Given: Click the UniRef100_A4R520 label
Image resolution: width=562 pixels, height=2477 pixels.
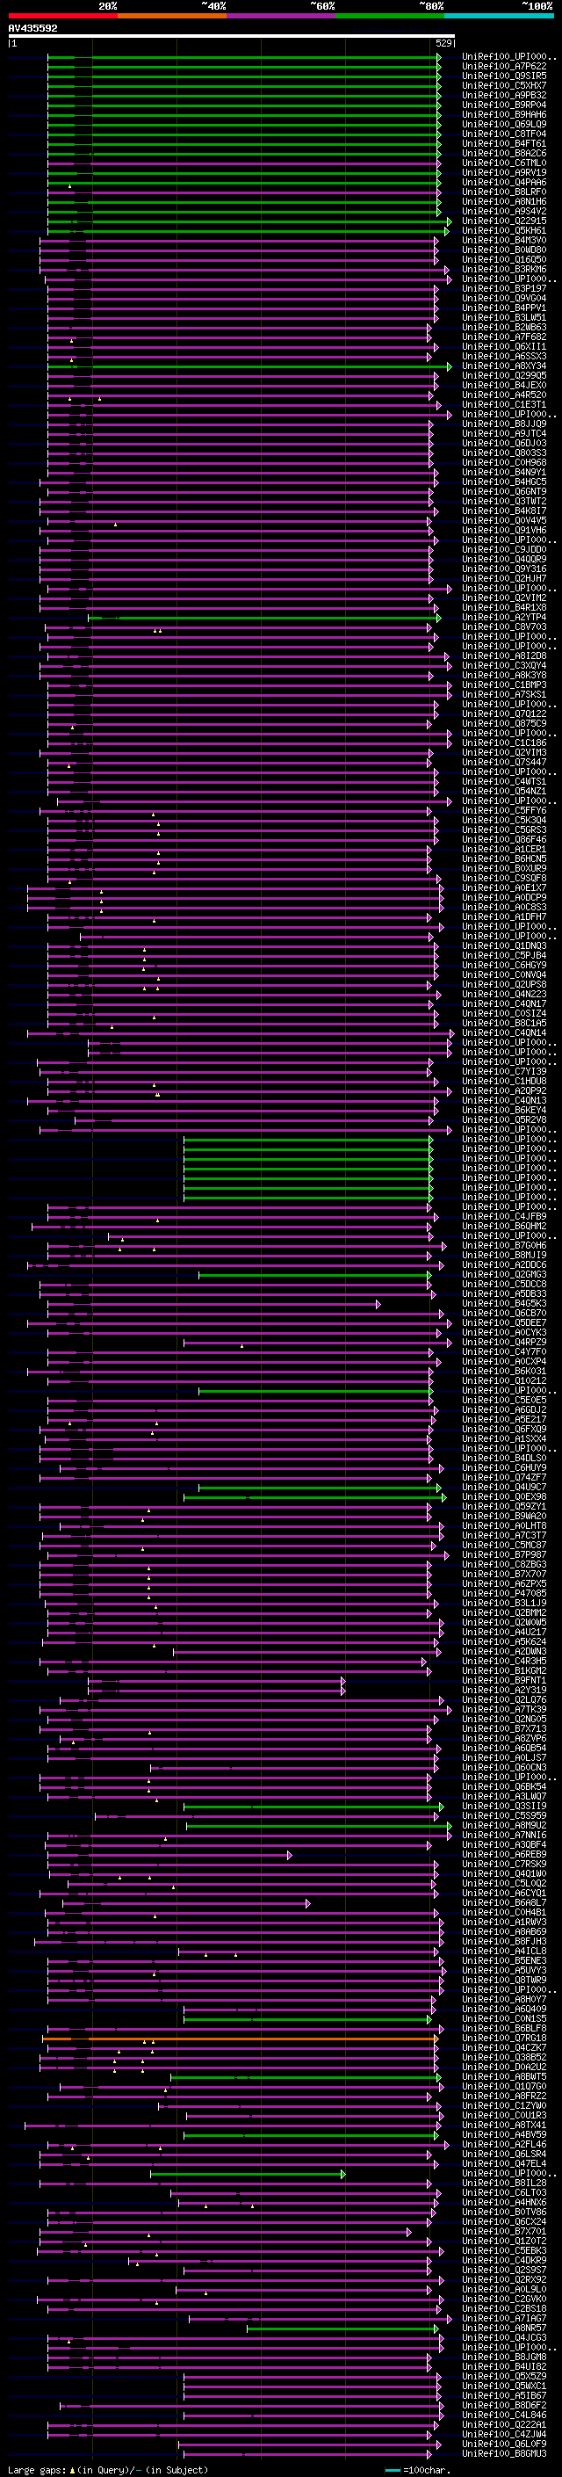Looking at the screenshot, I should point(504,395).
